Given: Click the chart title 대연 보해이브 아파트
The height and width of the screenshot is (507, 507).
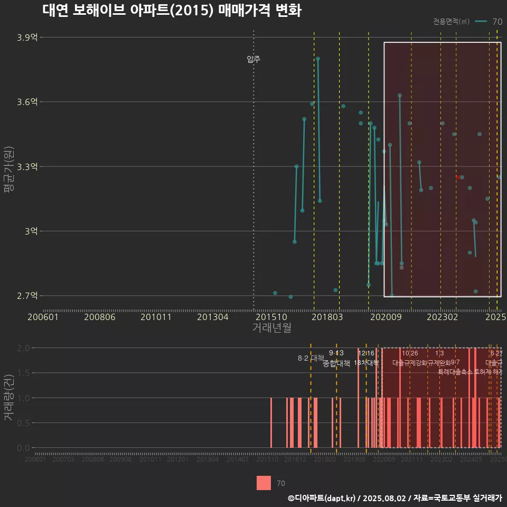Looking at the screenshot, I should pos(172,11).
